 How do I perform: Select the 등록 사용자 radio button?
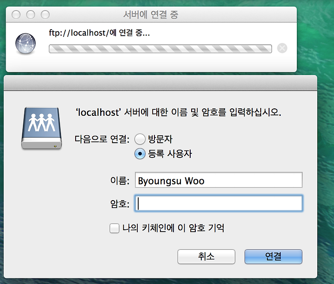point(140,154)
